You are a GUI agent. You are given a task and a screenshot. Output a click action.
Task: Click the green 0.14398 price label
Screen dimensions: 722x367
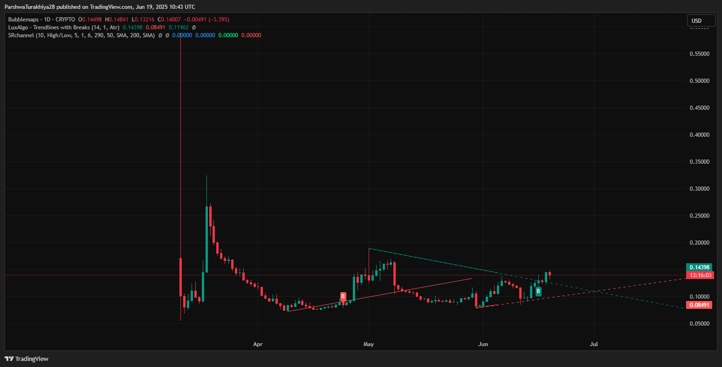pos(699,267)
